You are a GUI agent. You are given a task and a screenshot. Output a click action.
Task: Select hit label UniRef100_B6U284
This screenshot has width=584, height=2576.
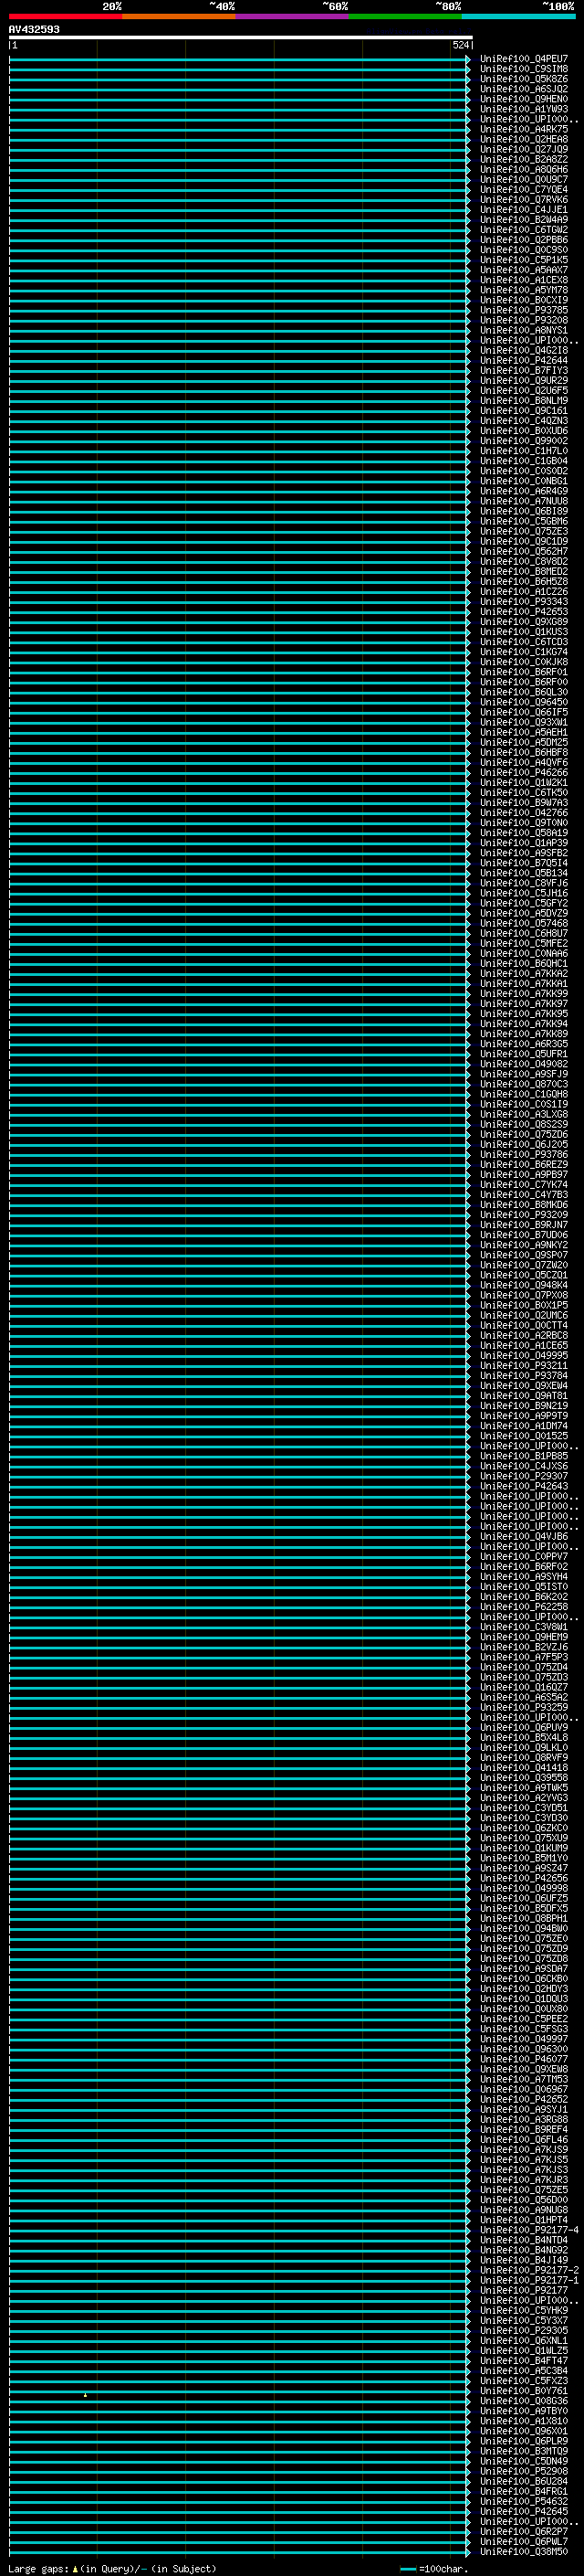[523, 2481]
